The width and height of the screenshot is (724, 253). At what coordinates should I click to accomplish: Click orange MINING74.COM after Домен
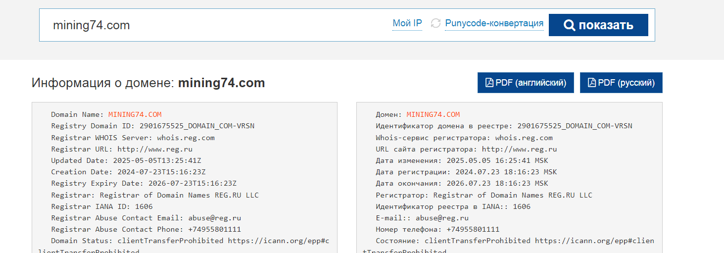pyautogui.click(x=433, y=114)
